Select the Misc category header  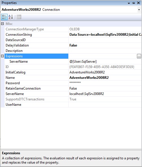point(9,24)
